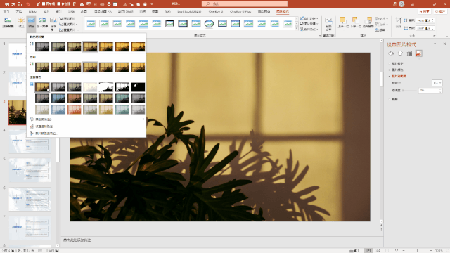The image size is (450, 253).
Task: Select blue dark recolor swatch
Action: [x=58, y=98]
